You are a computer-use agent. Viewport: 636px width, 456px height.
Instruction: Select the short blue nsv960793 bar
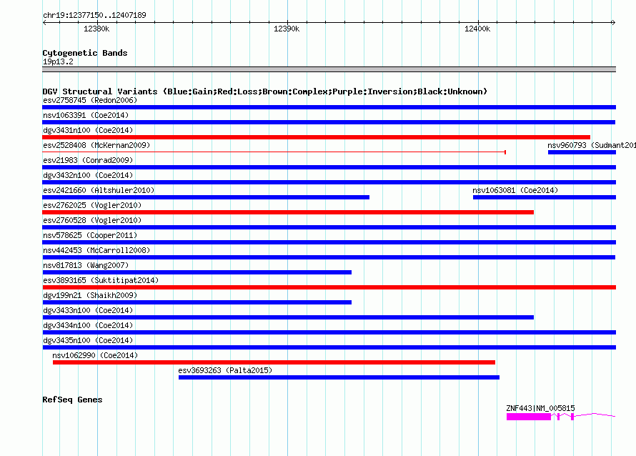tap(582, 152)
